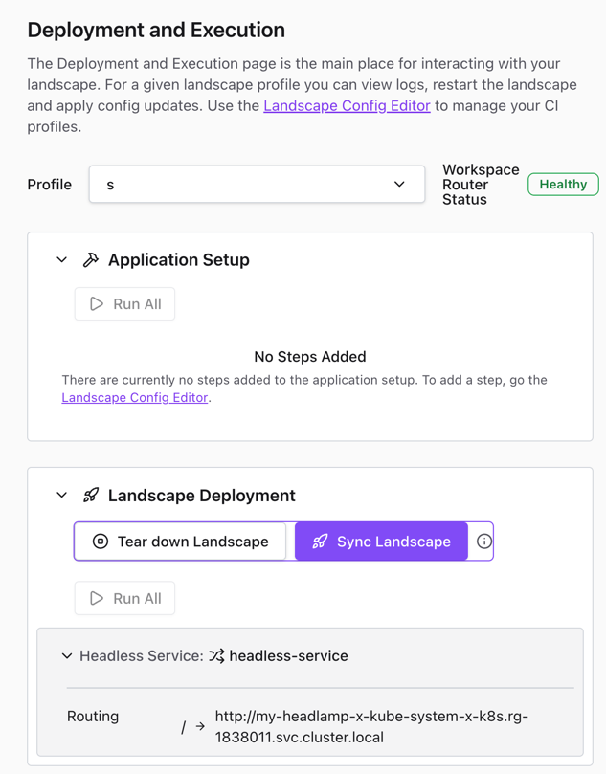Click the my-headlamp routing URL text

pos(371,726)
